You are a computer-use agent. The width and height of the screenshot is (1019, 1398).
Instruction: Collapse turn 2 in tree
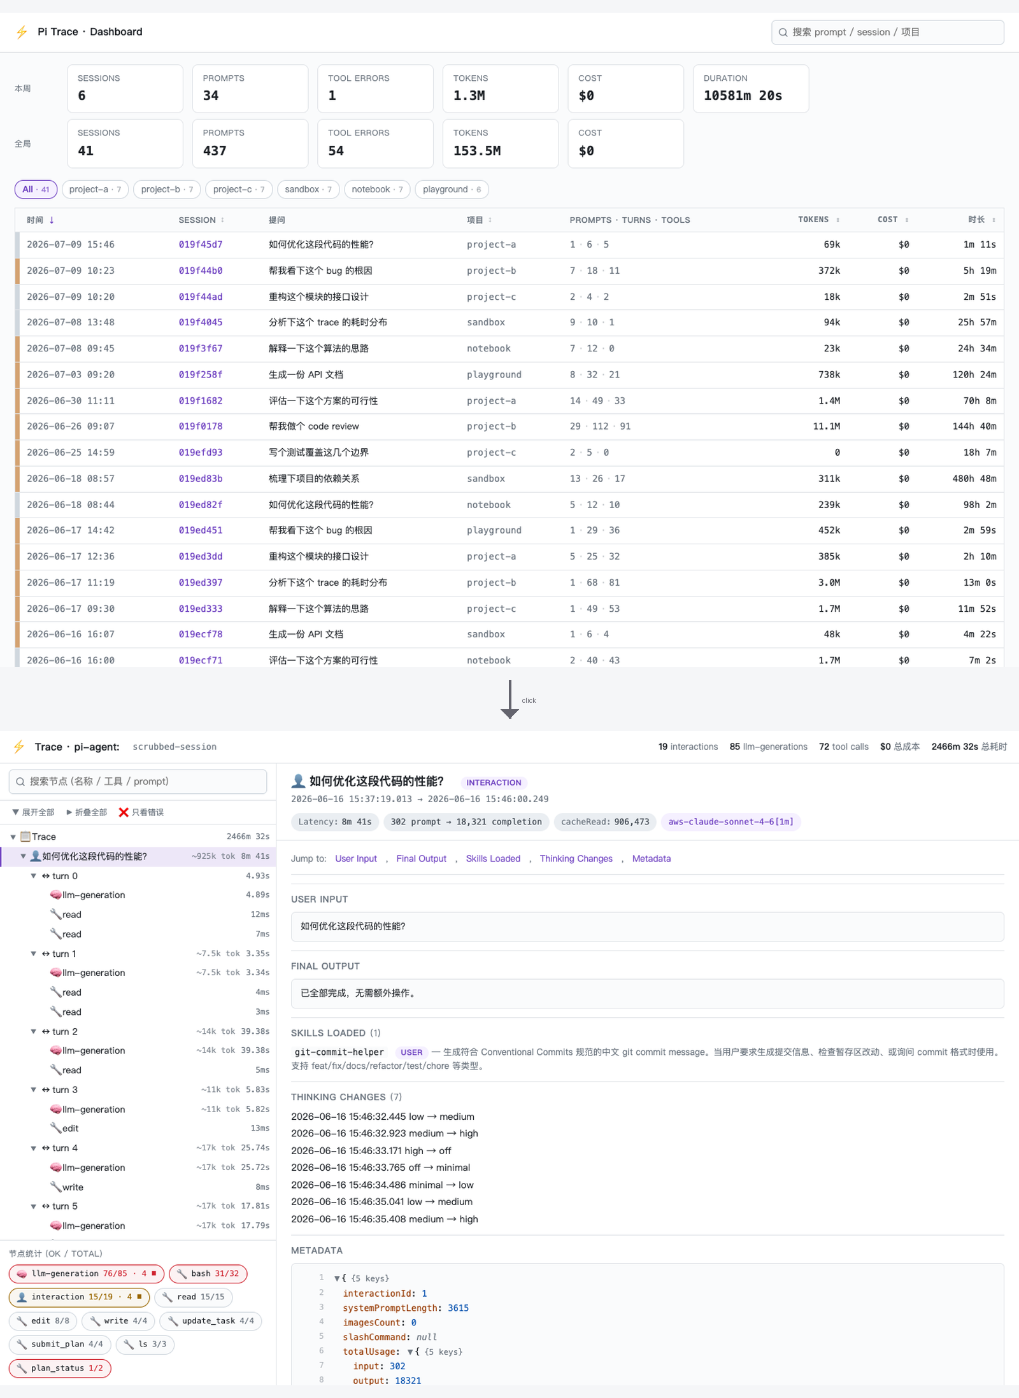[33, 1031]
